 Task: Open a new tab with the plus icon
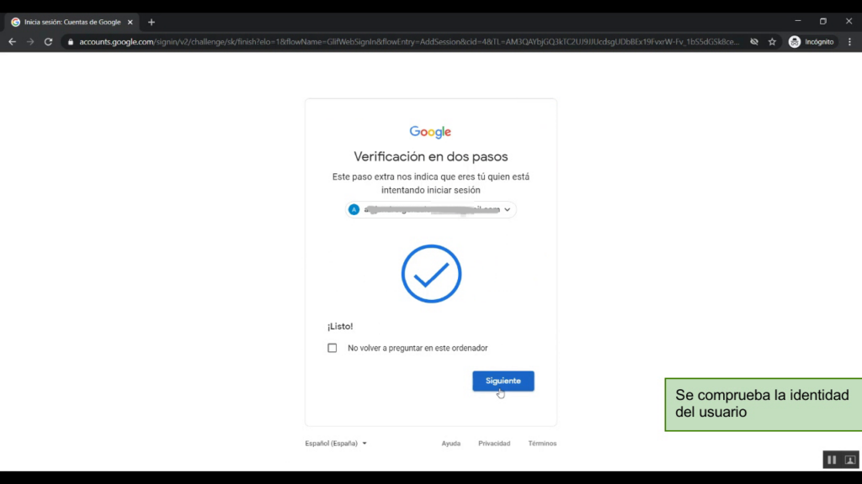pos(152,23)
